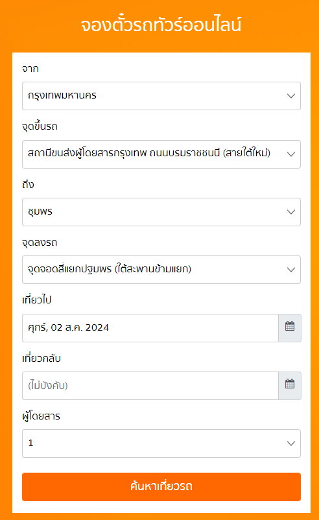Open drop-off point จุดจอดสี่แยกปฐมพร selector
This screenshot has width=319, height=520.
(x=161, y=270)
